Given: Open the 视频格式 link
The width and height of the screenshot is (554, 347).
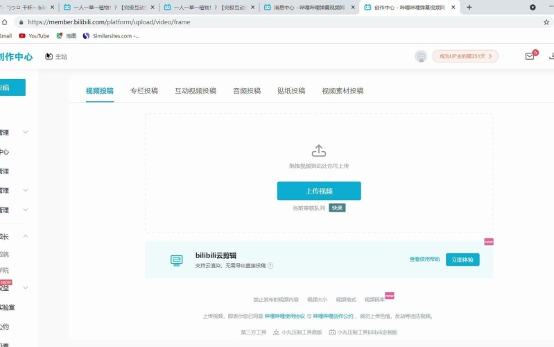Looking at the screenshot, I should [346, 300].
